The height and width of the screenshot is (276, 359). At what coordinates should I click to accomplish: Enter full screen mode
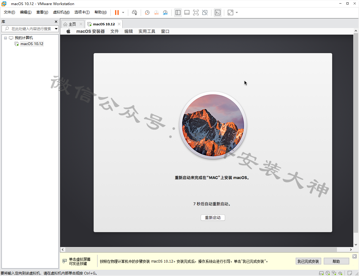[196, 13]
